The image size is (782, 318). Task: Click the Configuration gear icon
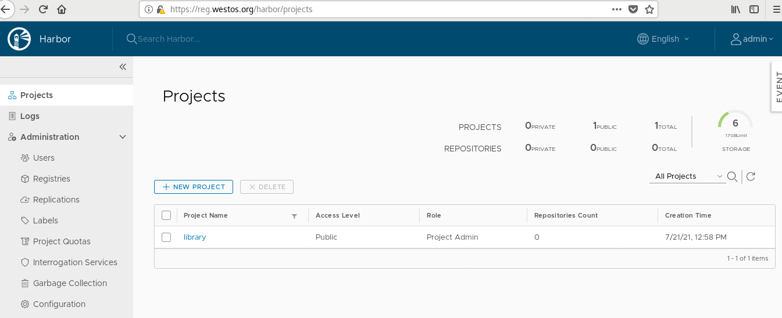click(25, 304)
